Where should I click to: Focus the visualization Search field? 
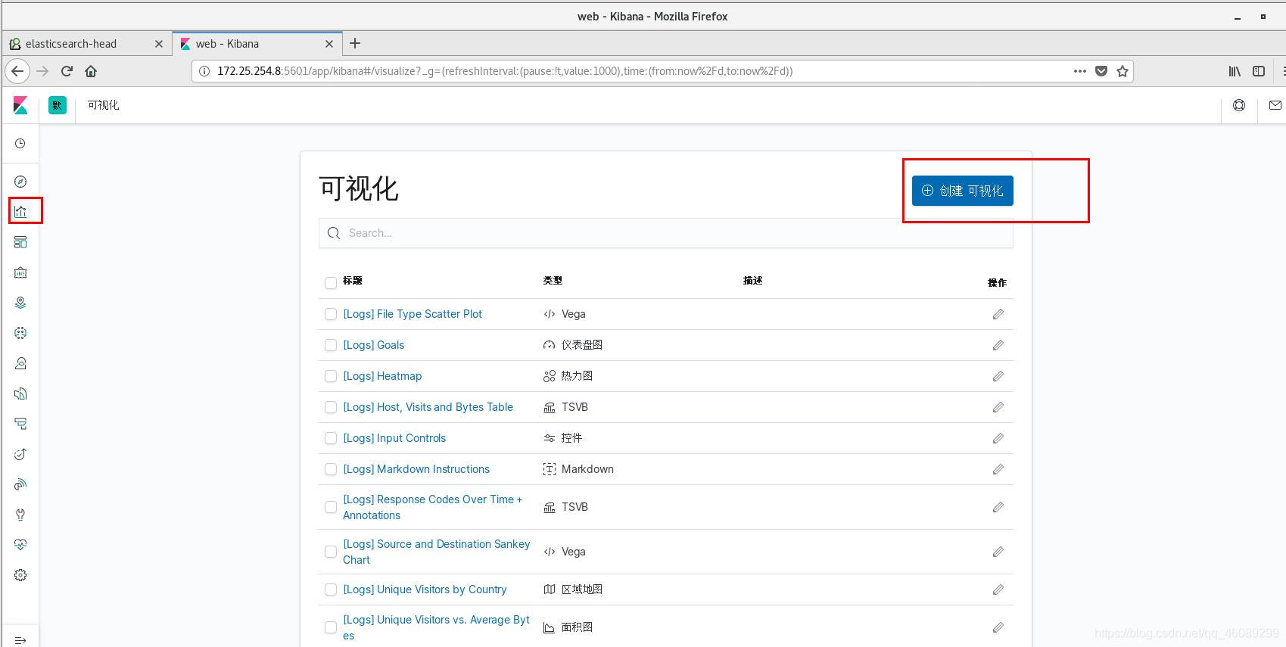[x=665, y=233]
